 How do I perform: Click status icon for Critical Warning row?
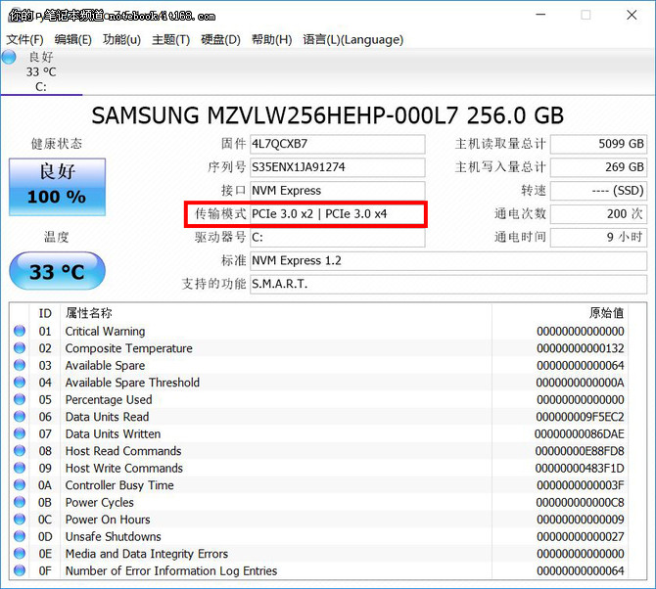coord(20,331)
